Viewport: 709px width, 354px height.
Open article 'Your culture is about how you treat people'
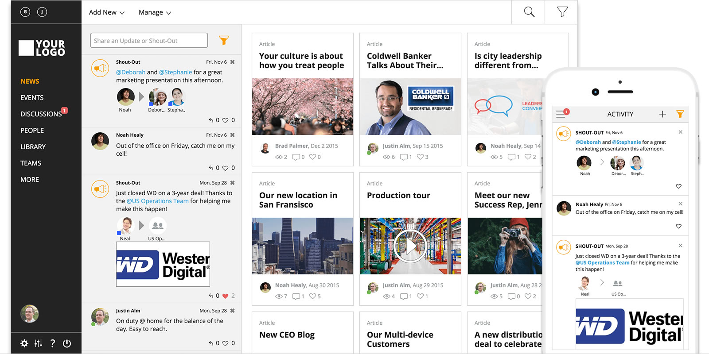coord(301,61)
